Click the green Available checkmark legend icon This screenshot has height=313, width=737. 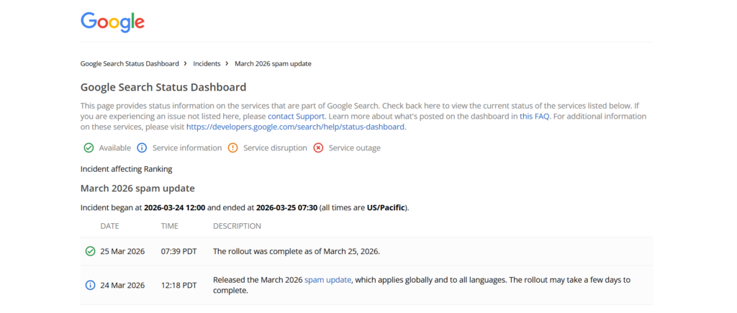(89, 148)
